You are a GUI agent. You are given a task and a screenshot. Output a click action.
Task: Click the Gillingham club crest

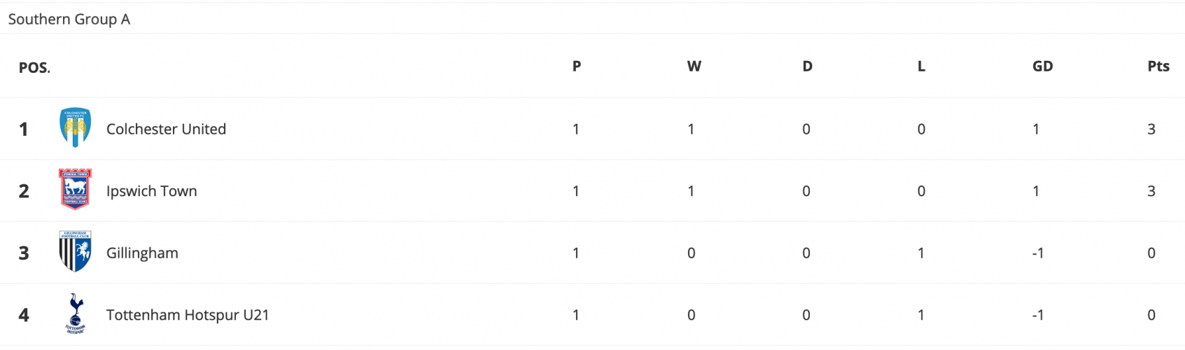pos(75,251)
